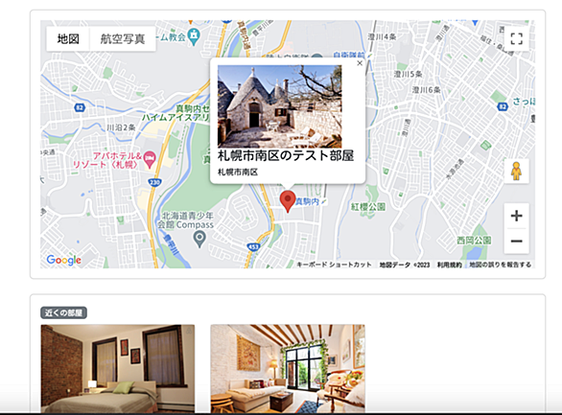Click the 真駒内 station label

pyautogui.click(x=307, y=201)
